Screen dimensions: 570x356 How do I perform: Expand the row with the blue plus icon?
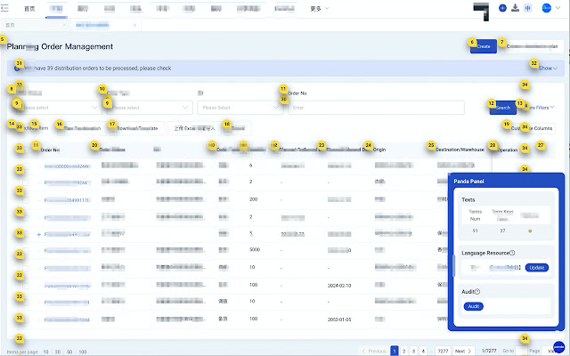tap(39, 234)
